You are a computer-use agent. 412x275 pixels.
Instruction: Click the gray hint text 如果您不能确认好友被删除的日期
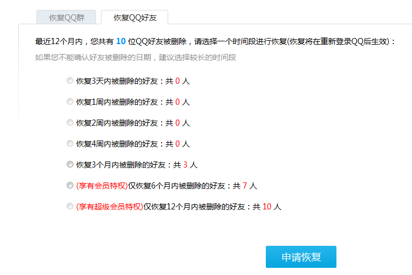point(93,57)
